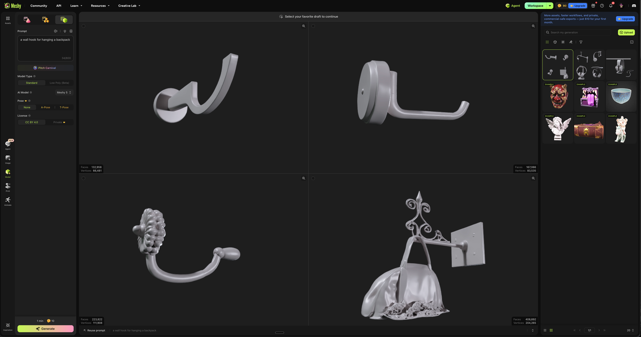The width and height of the screenshot is (641, 337).
Task: Filter the generation list by 3D models
Action: (555, 42)
